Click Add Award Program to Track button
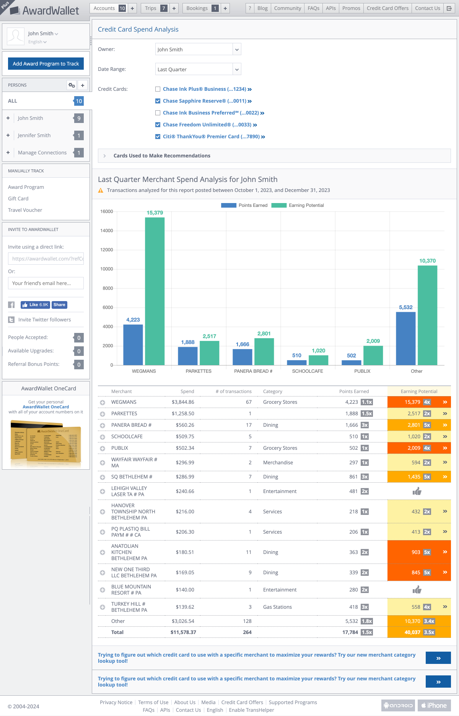Screen dimensions: 459x716 [46, 64]
